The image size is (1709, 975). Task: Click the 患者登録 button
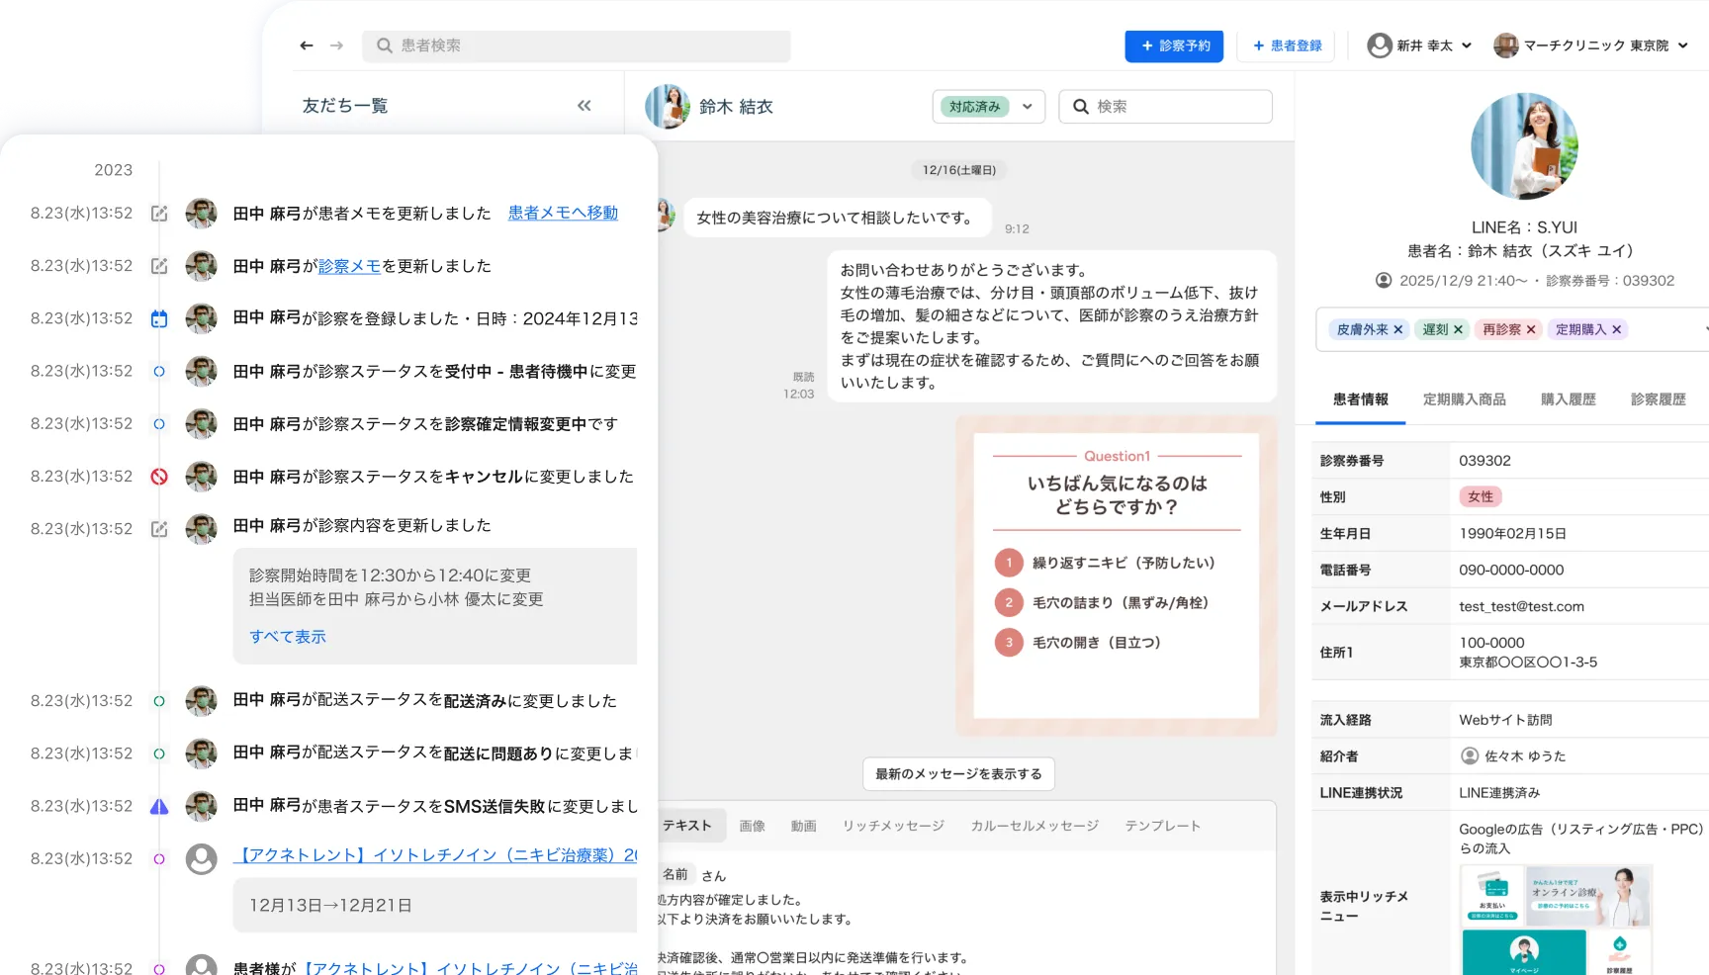1286,45
